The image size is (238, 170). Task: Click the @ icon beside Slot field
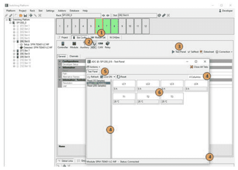pos(159,15)
